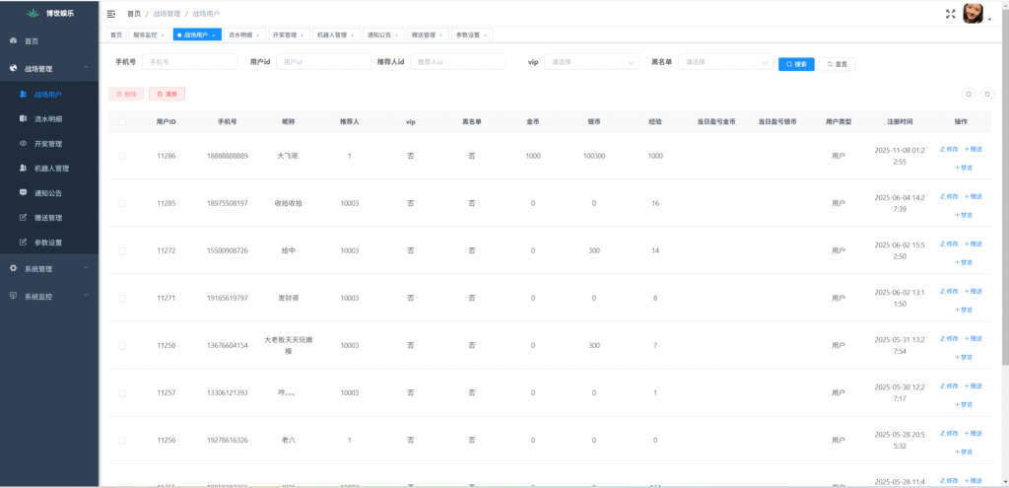This screenshot has width=1009, height=488.
Task: Focus the 用户id input field
Action: click(x=323, y=62)
